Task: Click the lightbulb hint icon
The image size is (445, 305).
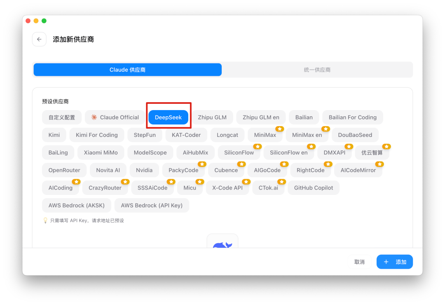Action: click(45, 221)
